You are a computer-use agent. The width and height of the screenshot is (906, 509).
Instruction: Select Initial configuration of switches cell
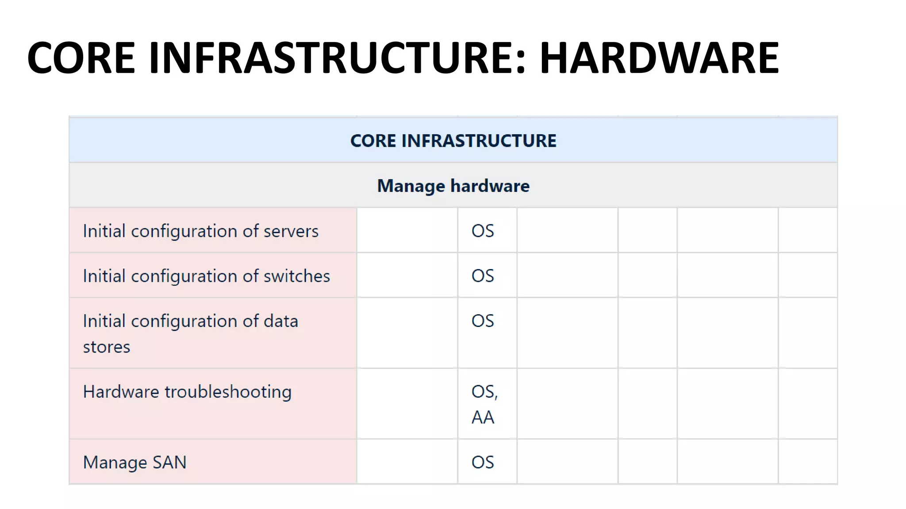pos(213,275)
